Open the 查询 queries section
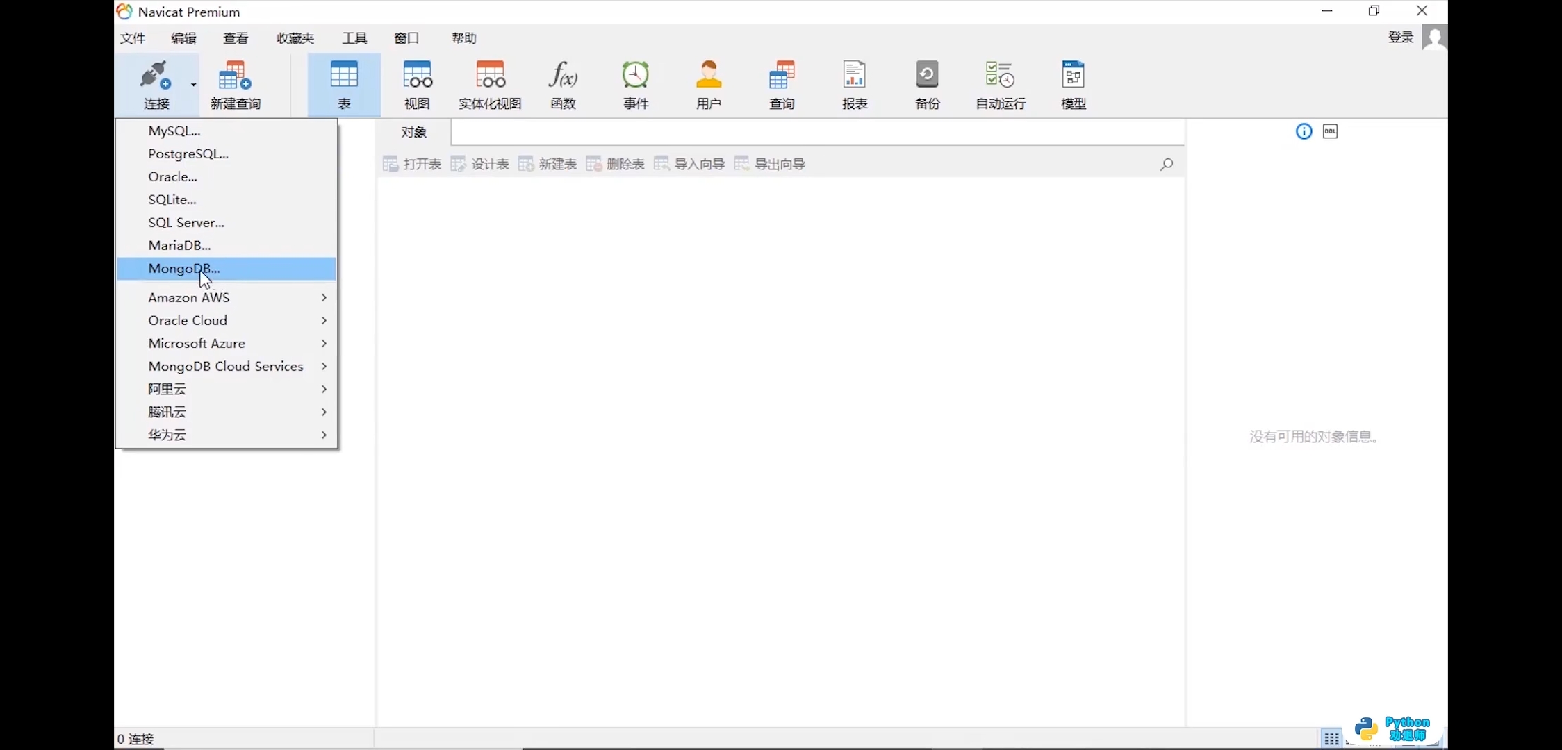 click(782, 84)
